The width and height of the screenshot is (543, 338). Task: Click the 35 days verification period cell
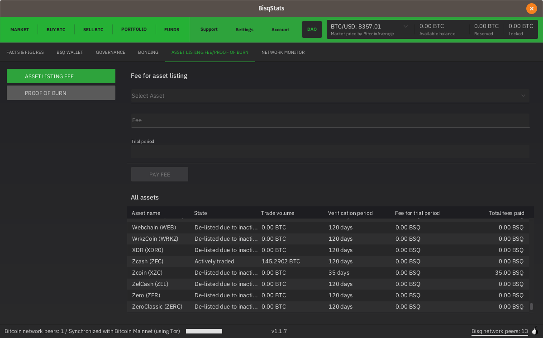(339, 273)
